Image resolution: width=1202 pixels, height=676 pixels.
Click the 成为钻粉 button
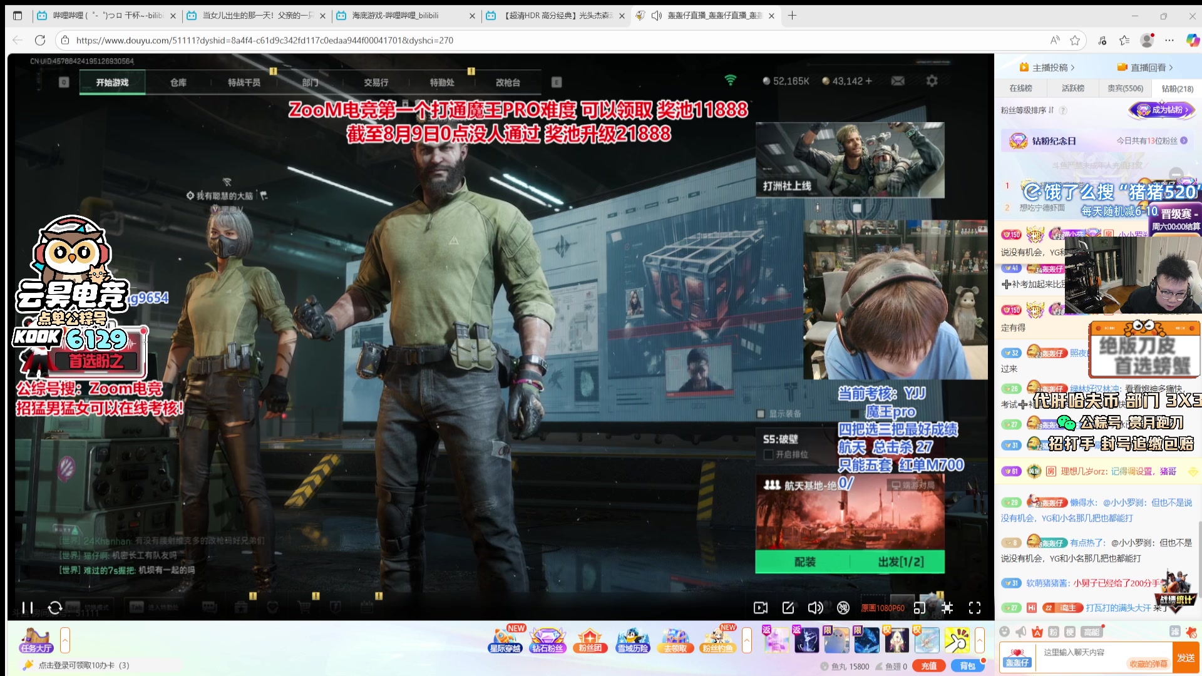click(x=1162, y=110)
